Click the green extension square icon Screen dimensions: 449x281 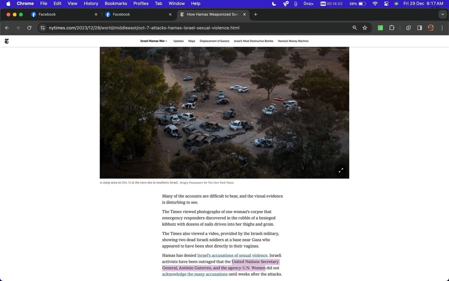pos(380,28)
